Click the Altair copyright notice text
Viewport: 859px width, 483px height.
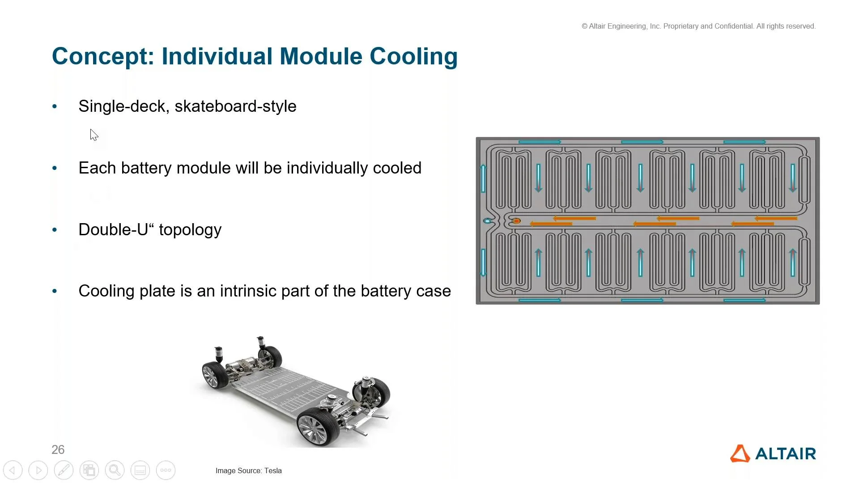[698, 26]
